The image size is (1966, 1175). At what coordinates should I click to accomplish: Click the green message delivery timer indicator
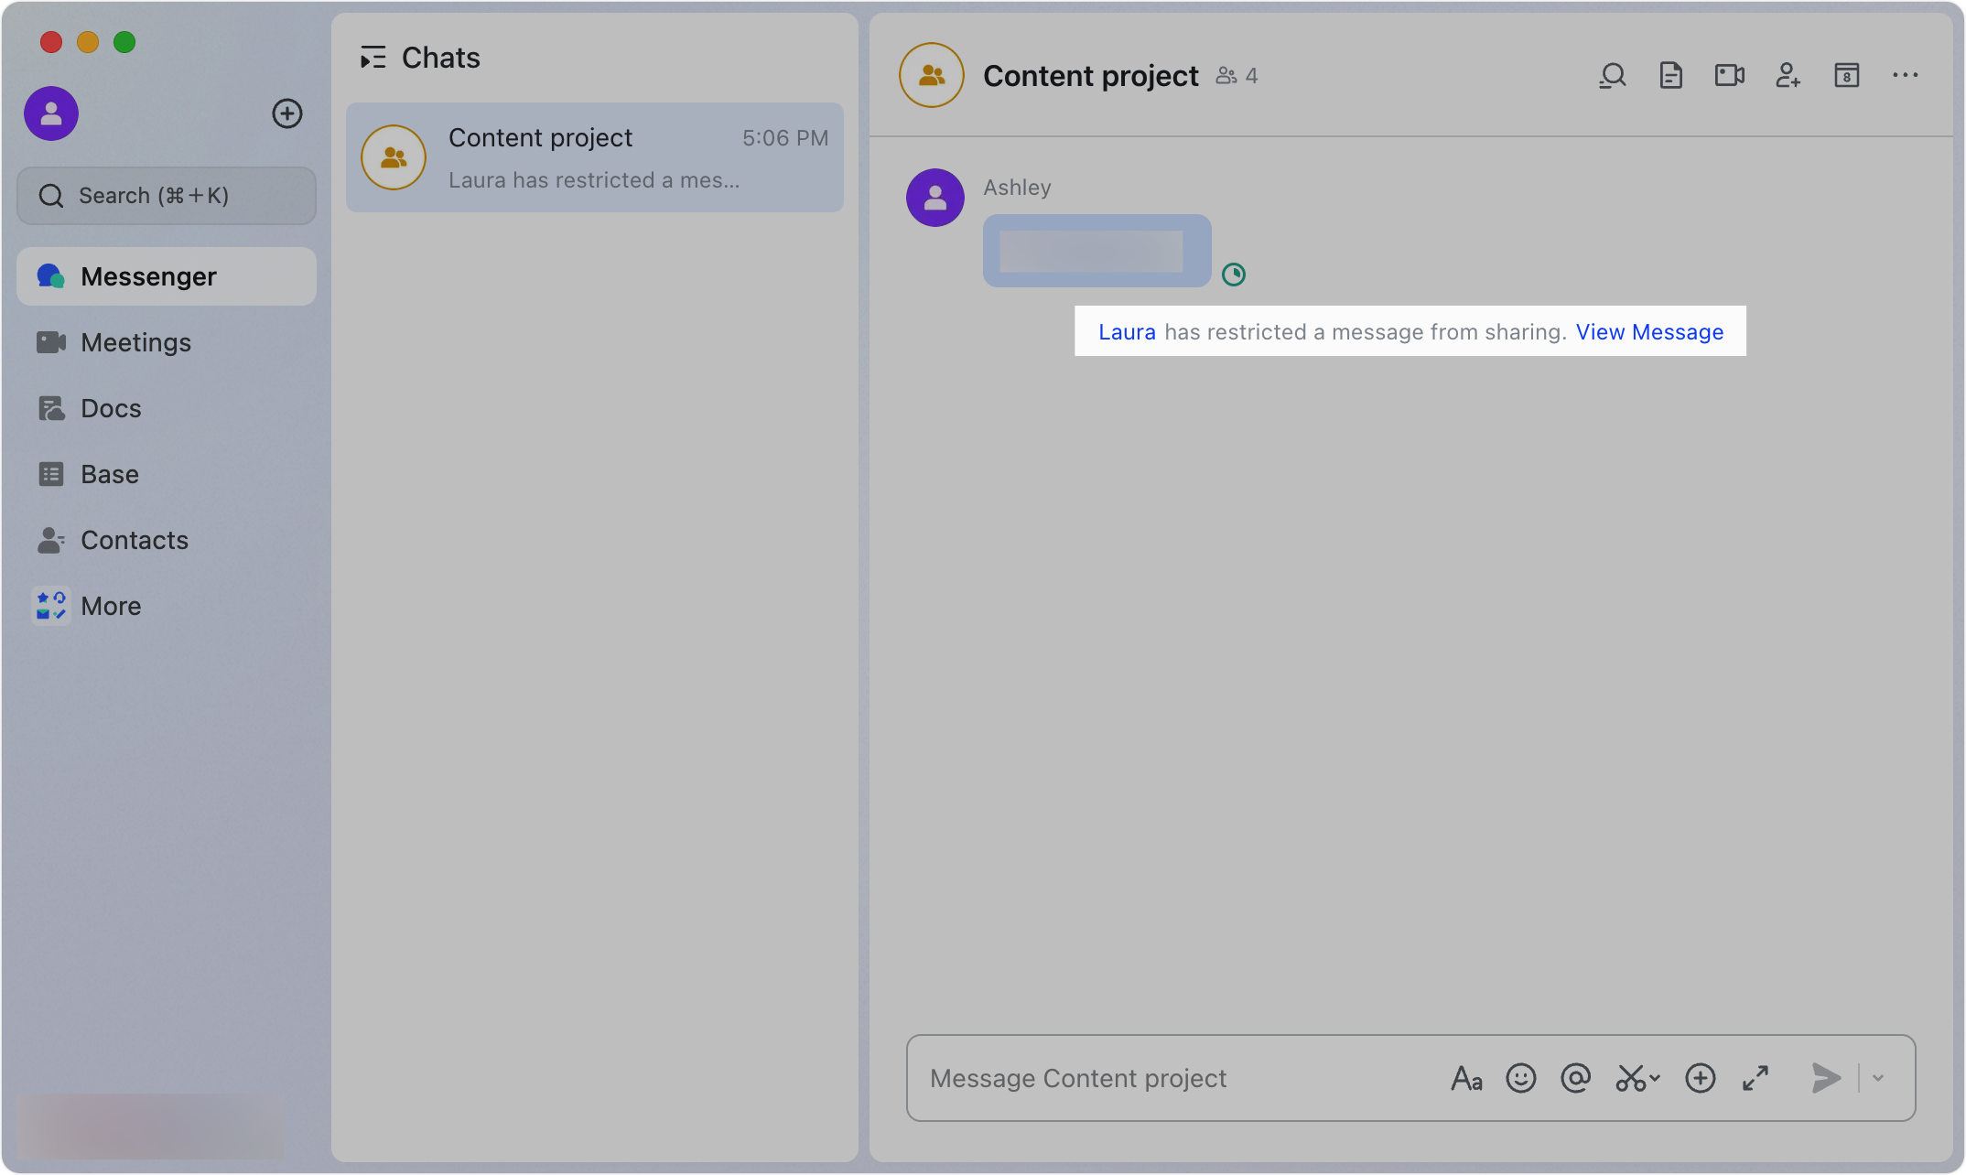pos(1234,274)
